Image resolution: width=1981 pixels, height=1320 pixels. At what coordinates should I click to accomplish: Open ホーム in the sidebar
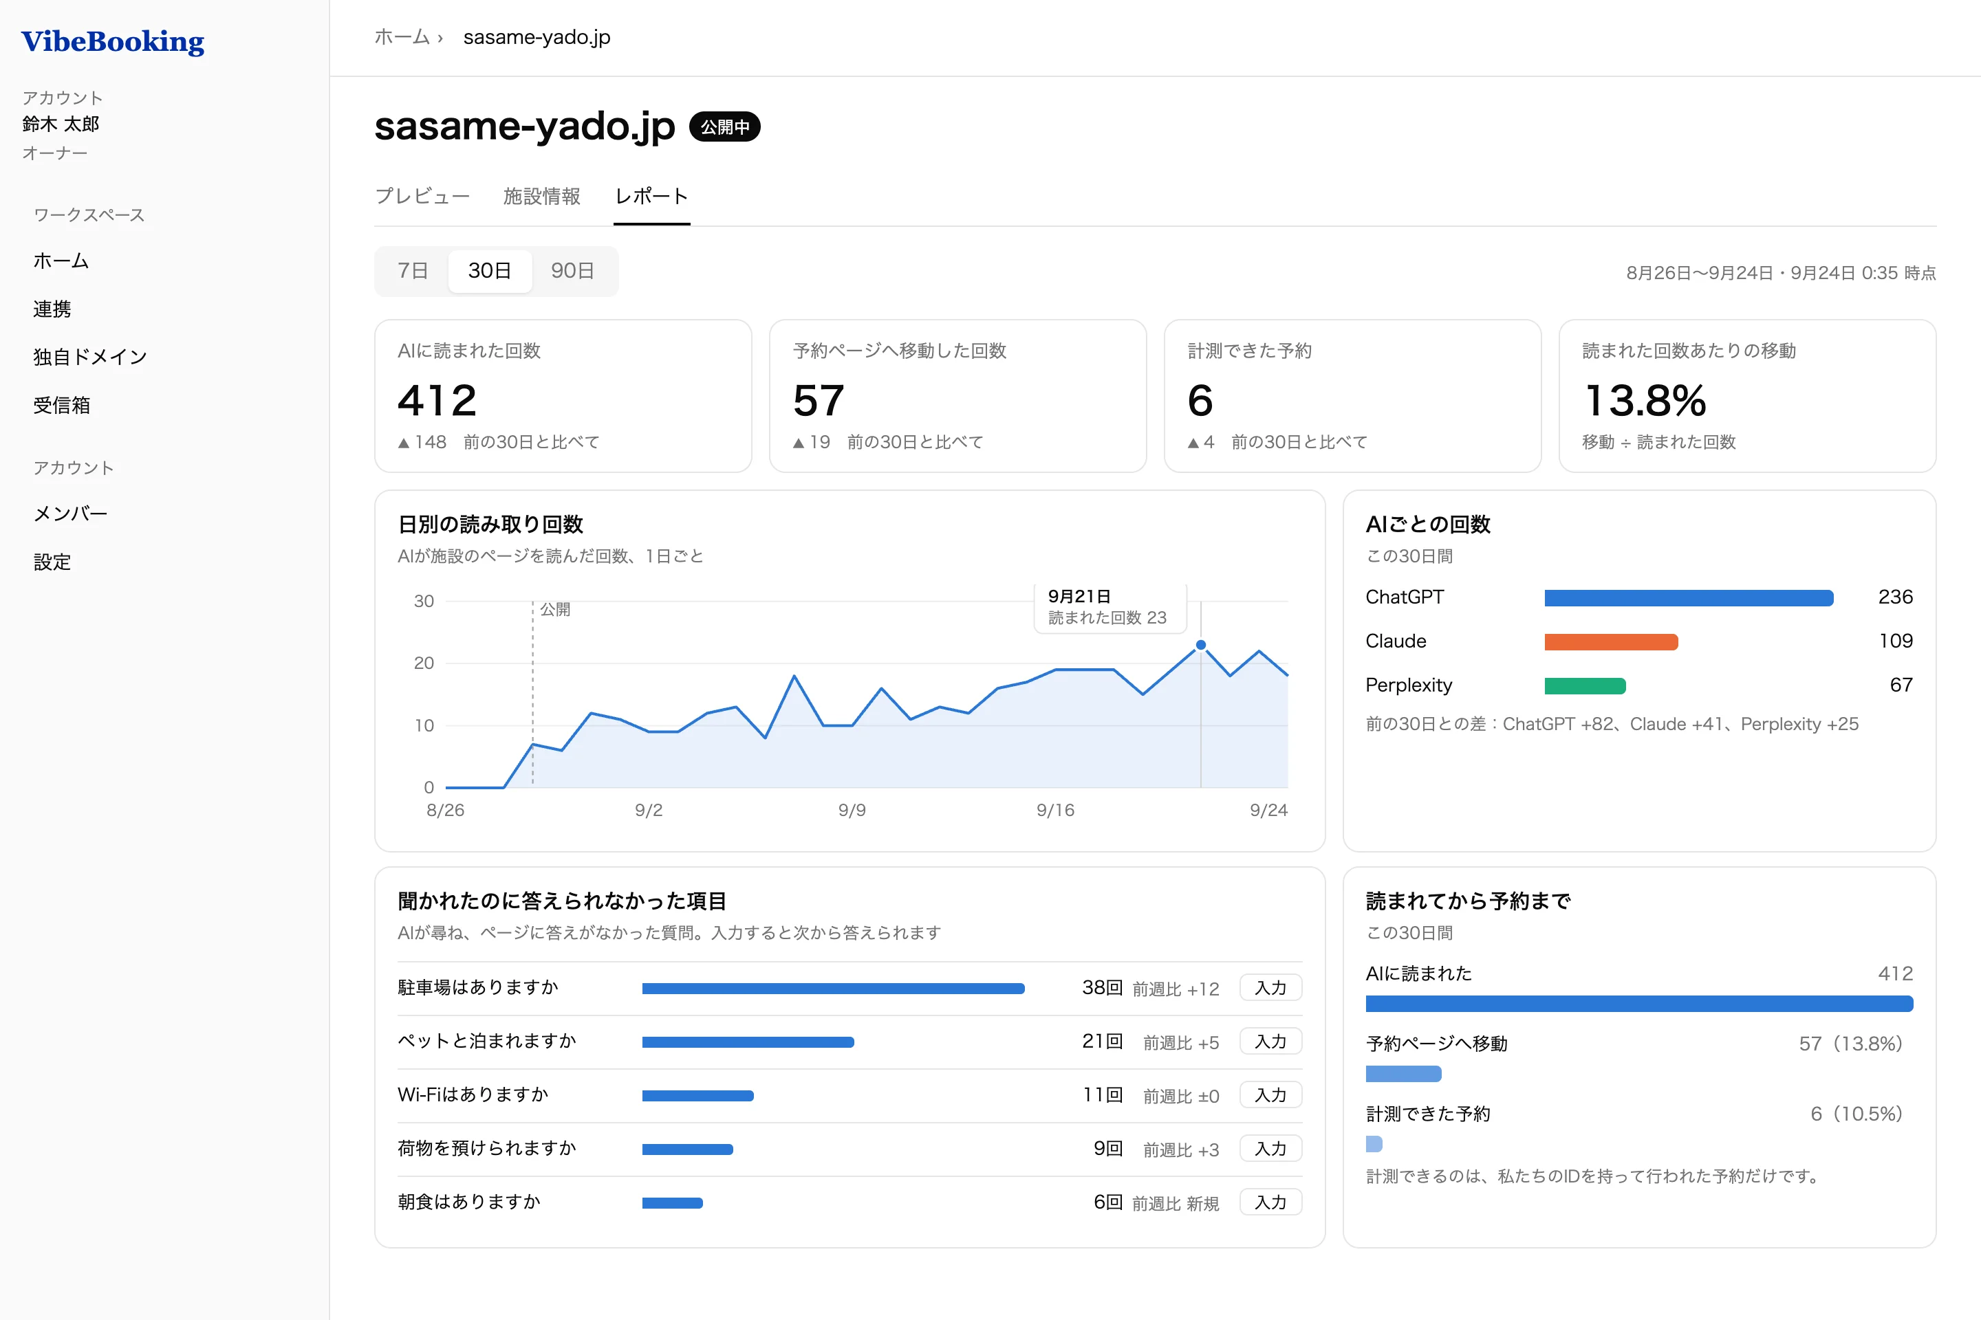coord(61,261)
